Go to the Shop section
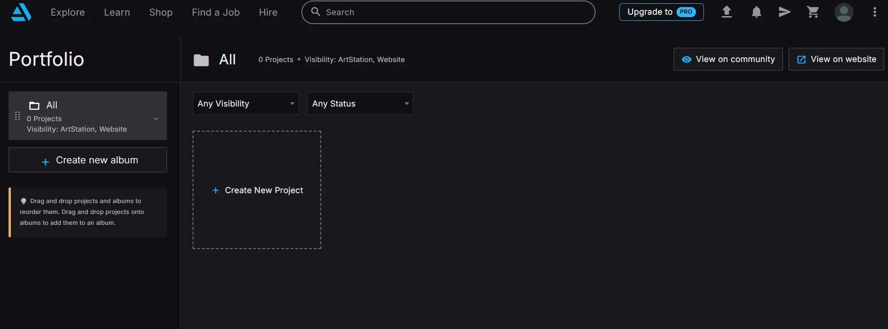This screenshot has height=329, width=888. point(161,12)
